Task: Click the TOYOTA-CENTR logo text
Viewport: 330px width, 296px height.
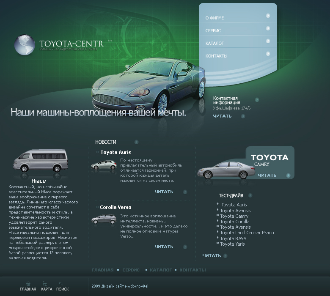Action: coord(71,44)
